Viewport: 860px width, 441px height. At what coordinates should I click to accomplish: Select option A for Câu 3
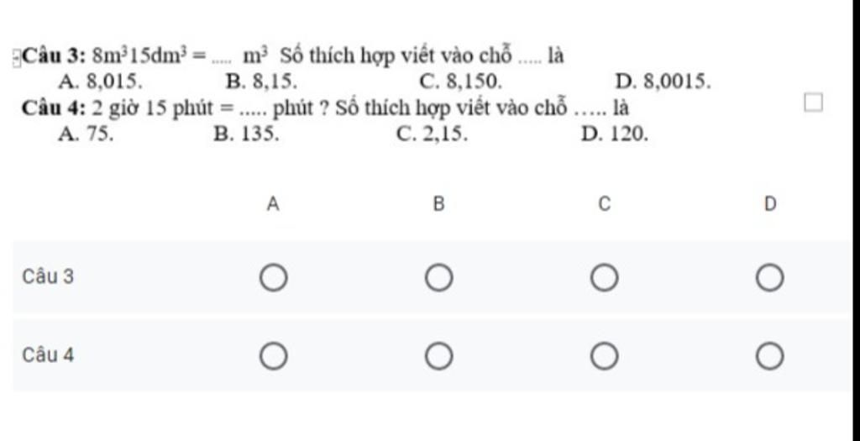coord(272,278)
